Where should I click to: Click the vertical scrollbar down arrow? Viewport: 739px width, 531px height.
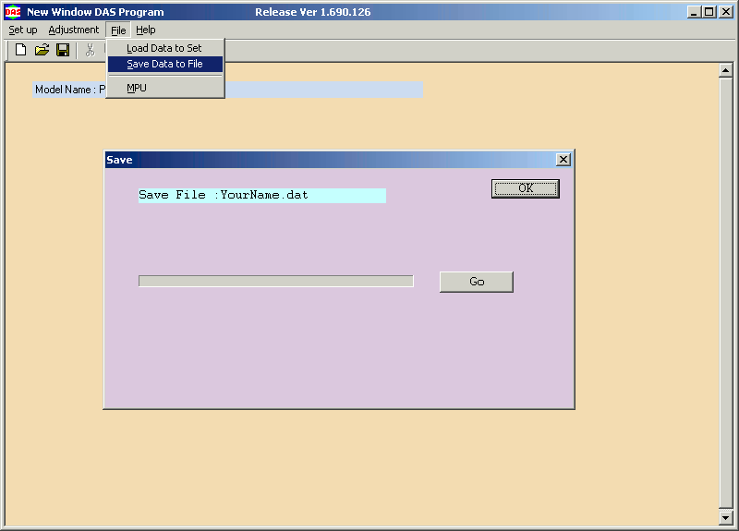pos(726,518)
